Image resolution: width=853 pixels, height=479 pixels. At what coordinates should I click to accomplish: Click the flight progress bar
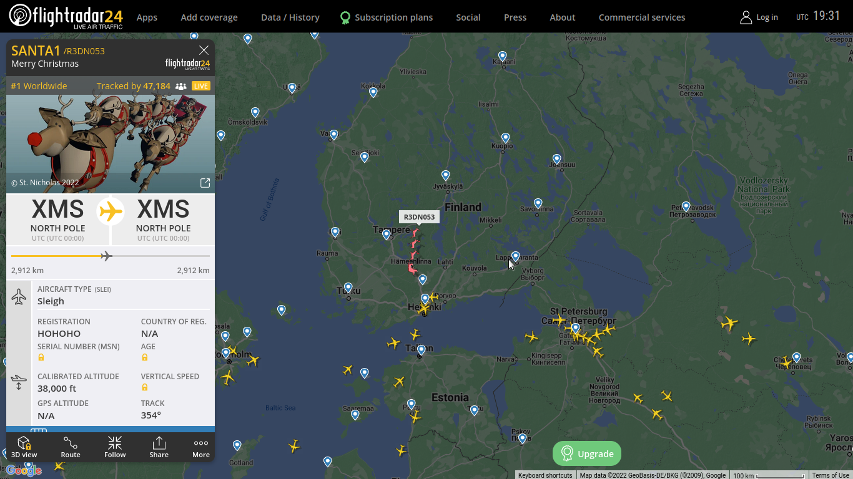[111, 256]
